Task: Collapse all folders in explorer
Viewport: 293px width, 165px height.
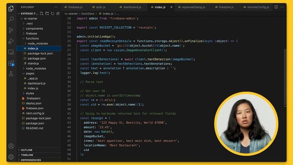Action: click(x=58, y=13)
